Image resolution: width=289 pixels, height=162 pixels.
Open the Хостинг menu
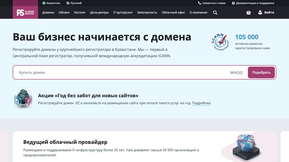tap(79, 13)
